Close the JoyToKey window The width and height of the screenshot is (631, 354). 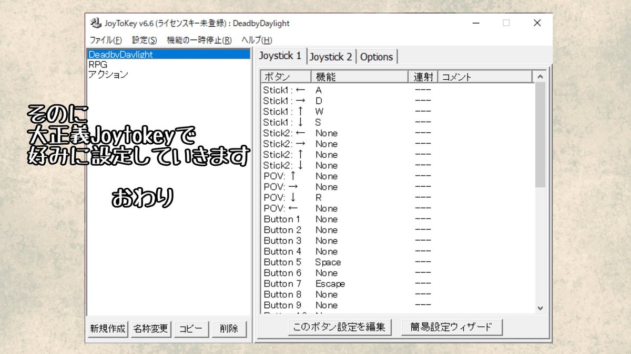point(537,23)
